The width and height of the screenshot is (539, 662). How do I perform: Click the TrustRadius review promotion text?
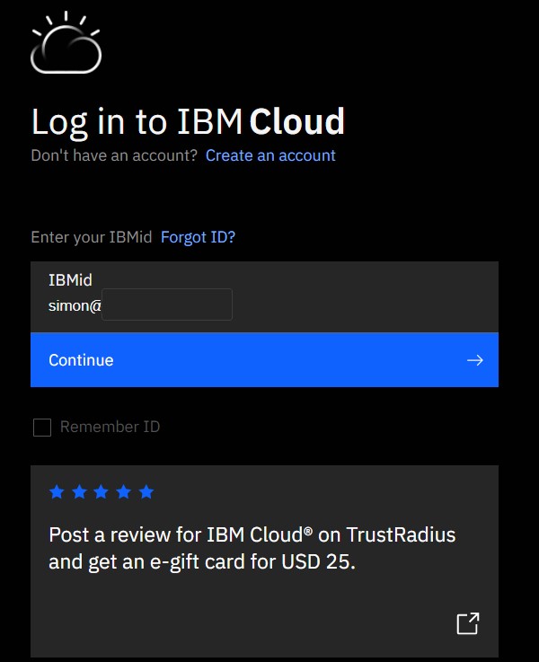[252, 549]
